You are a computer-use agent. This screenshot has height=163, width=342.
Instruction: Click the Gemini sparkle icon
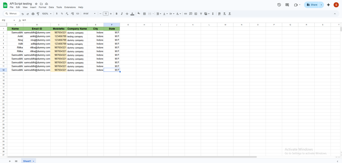[x=328, y=5]
